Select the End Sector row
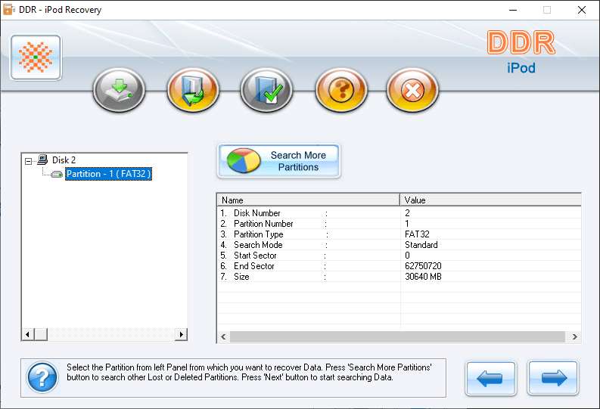The width and height of the screenshot is (600, 409). pos(399,266)
